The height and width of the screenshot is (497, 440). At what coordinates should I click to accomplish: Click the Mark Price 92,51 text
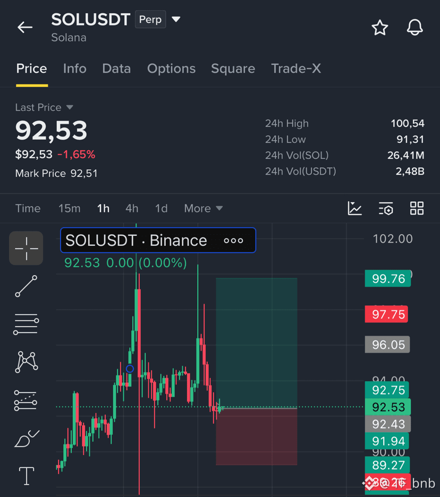[x=56, y=174]
